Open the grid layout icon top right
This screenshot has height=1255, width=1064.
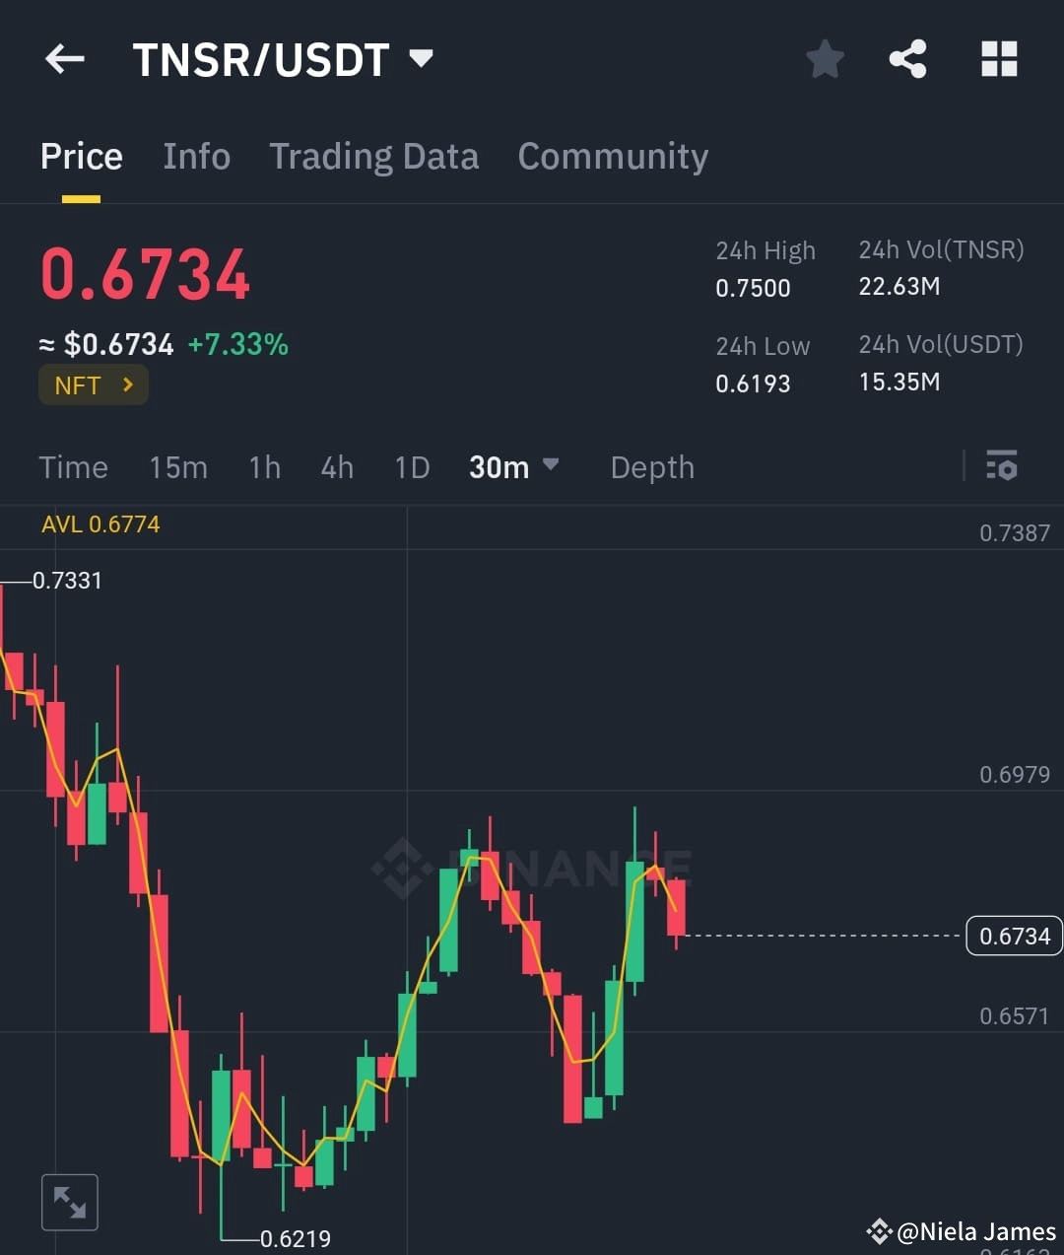point(999,59)
